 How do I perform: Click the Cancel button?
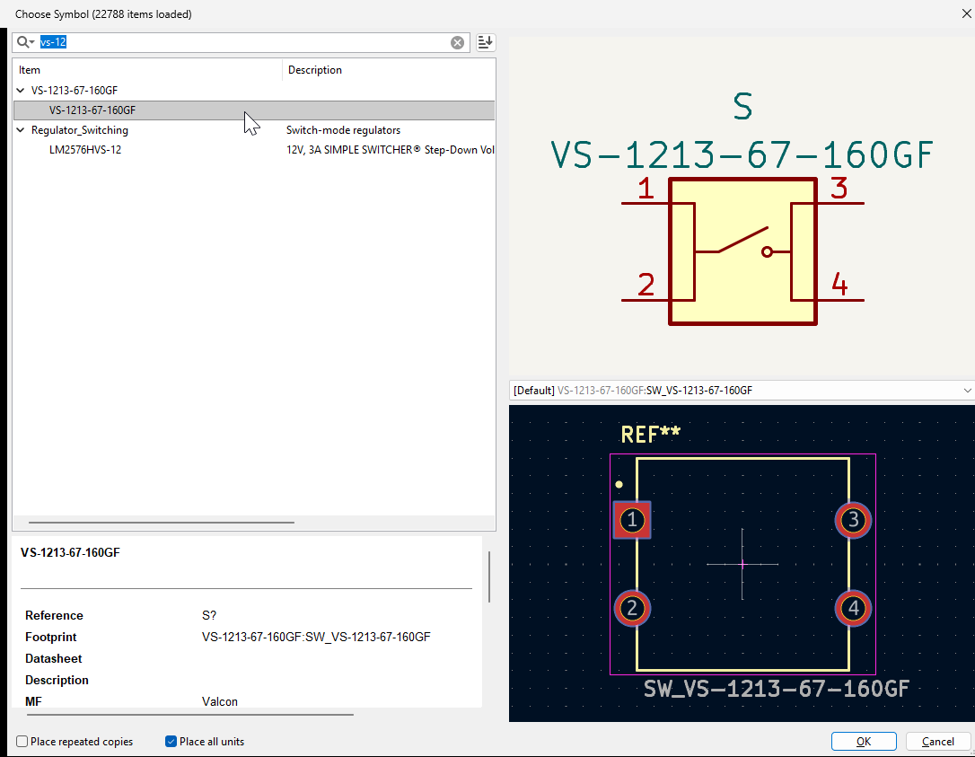coord(937,742)
